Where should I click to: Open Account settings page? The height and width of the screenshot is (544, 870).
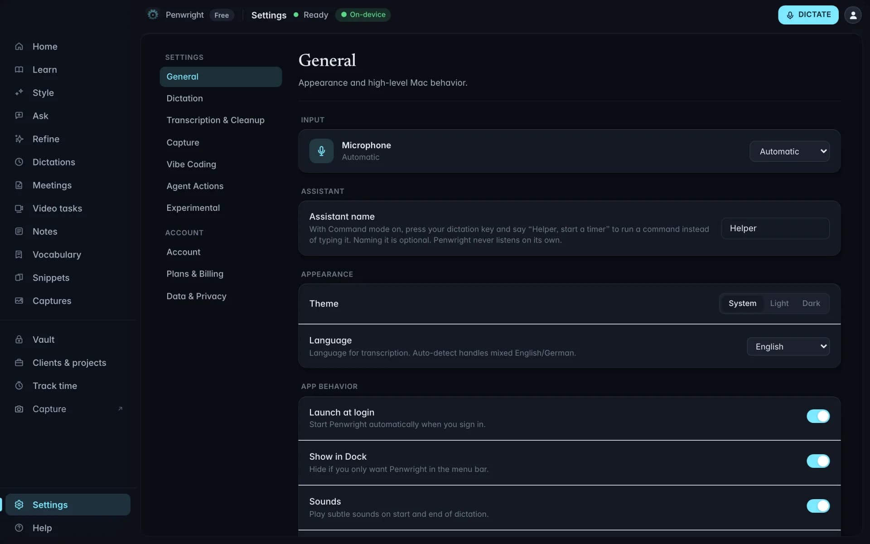[x=221, y=252]
